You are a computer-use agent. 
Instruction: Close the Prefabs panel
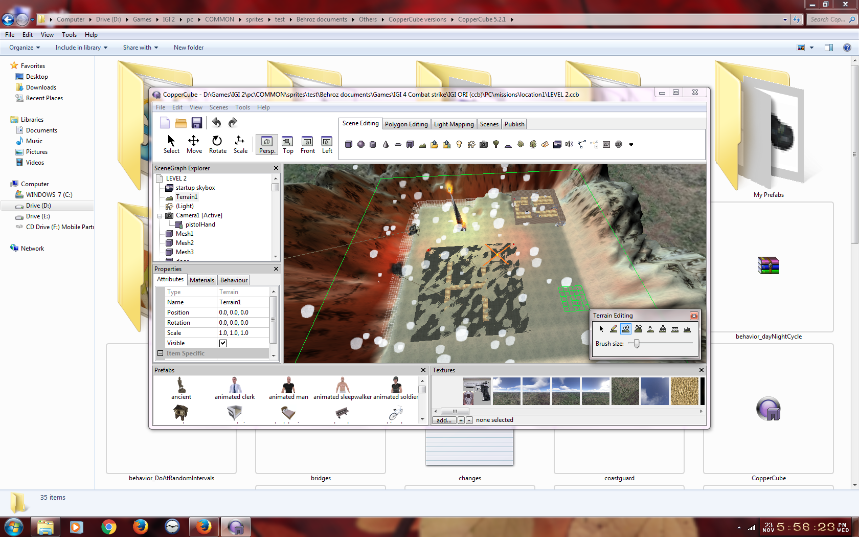423,370
